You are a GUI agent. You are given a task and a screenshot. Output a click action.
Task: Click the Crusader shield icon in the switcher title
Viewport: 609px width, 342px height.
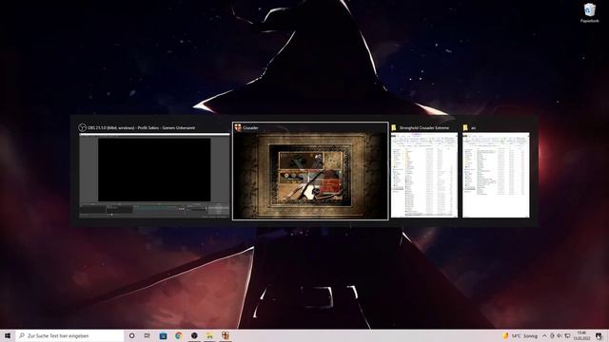238,127
